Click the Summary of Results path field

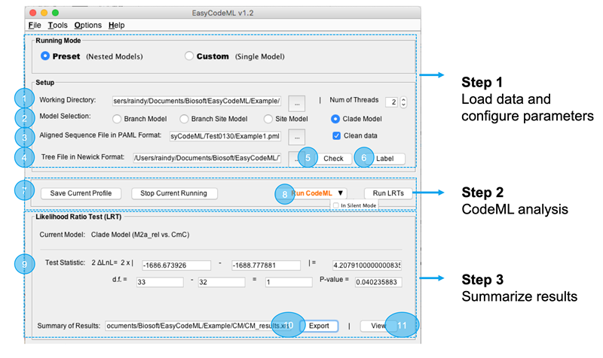tap(197, 326)
